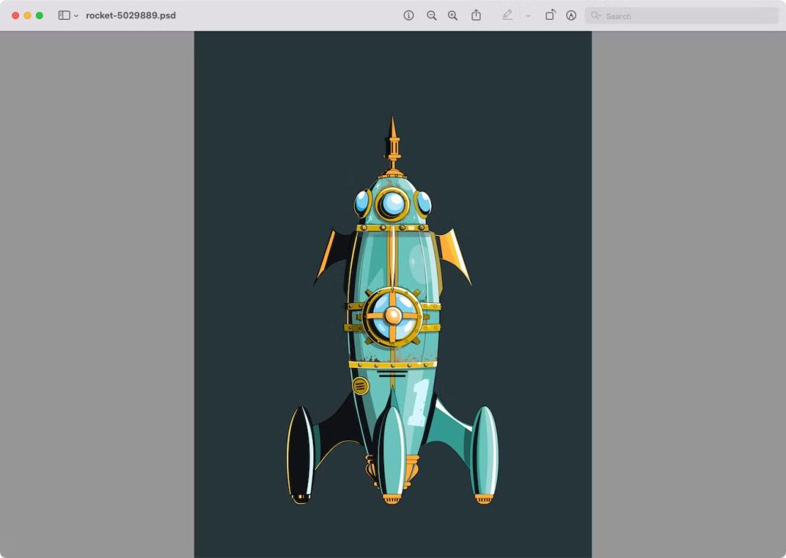Click the green full-screen button
The height and width of the screenshot is (558, 786).
tap(40, 15)
